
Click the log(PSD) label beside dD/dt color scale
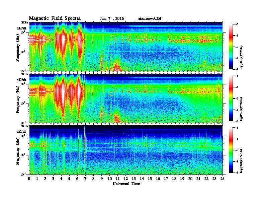pyautogui.click(x=241, y=109)
